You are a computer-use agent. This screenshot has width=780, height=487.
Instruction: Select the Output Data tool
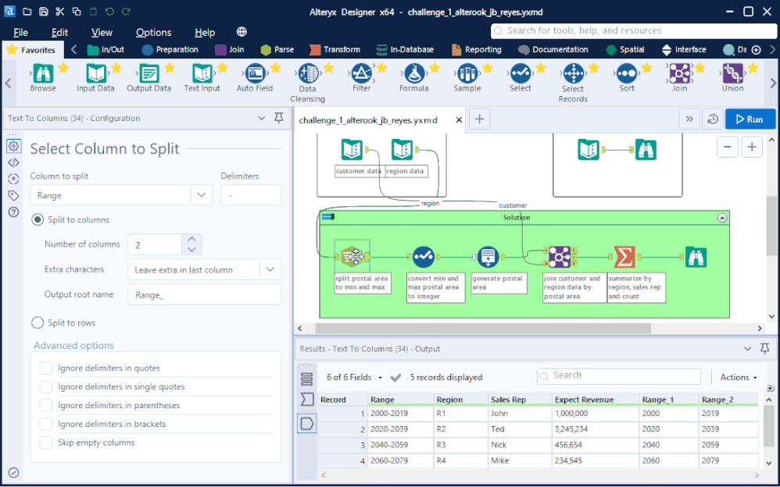[x=148, y=73]
